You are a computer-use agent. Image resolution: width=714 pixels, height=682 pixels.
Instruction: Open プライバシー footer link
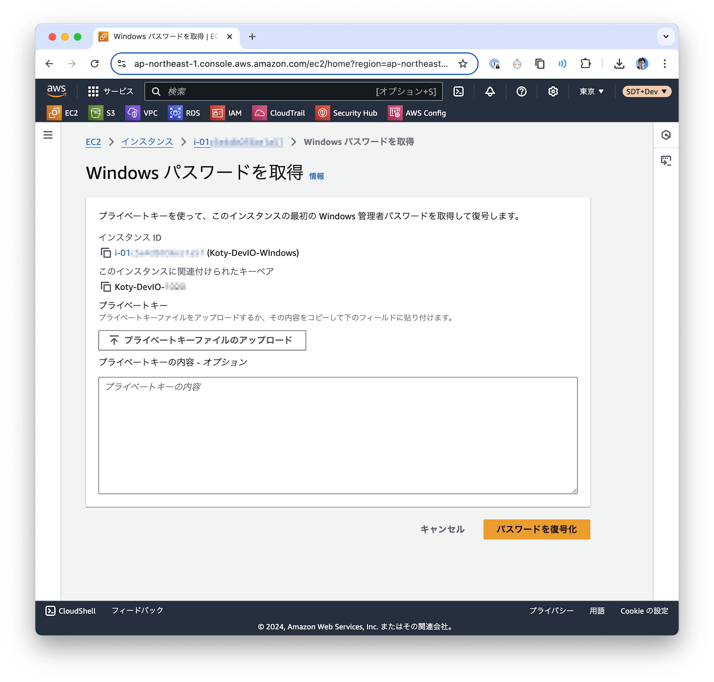[551, 611]
